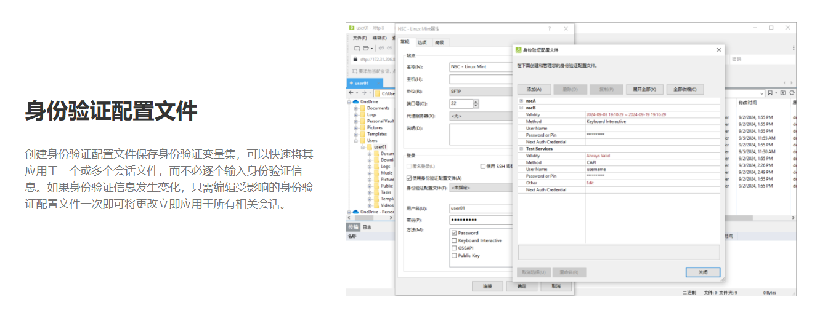This screenshot has height=329, width=820.
Task: Switch to the 选项 tab
Action: pyautogui.click(x=422, y=42)
